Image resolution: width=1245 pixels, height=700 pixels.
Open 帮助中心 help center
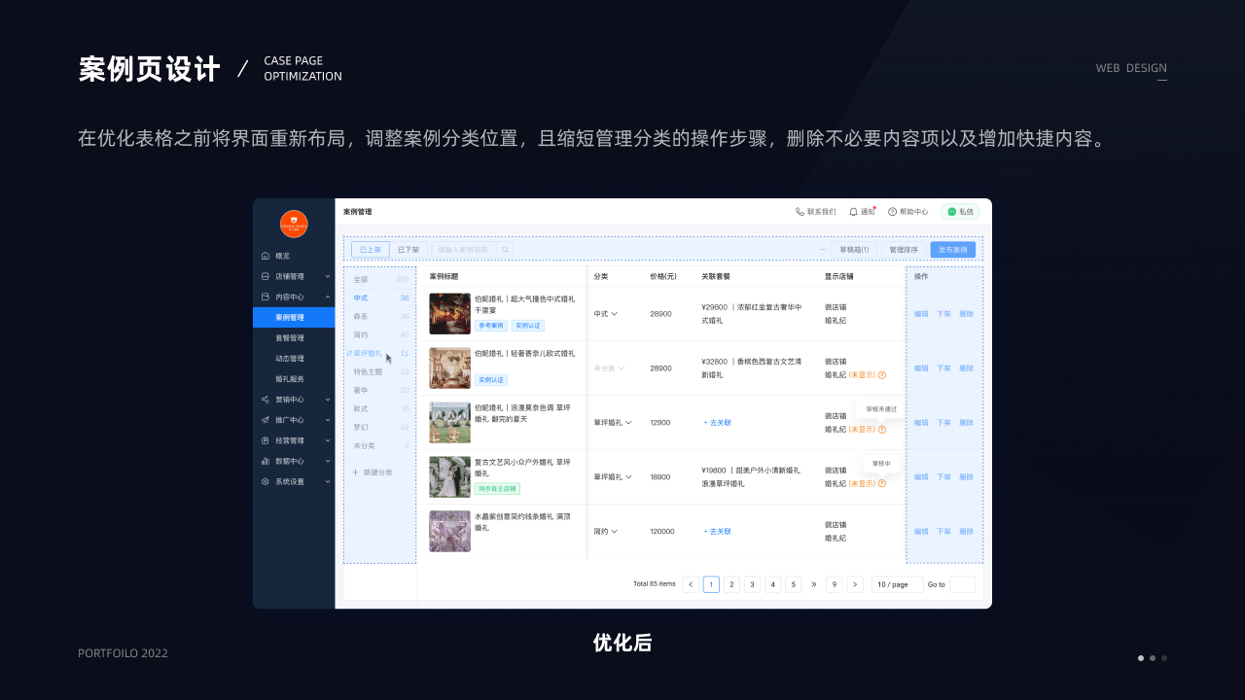907,211
